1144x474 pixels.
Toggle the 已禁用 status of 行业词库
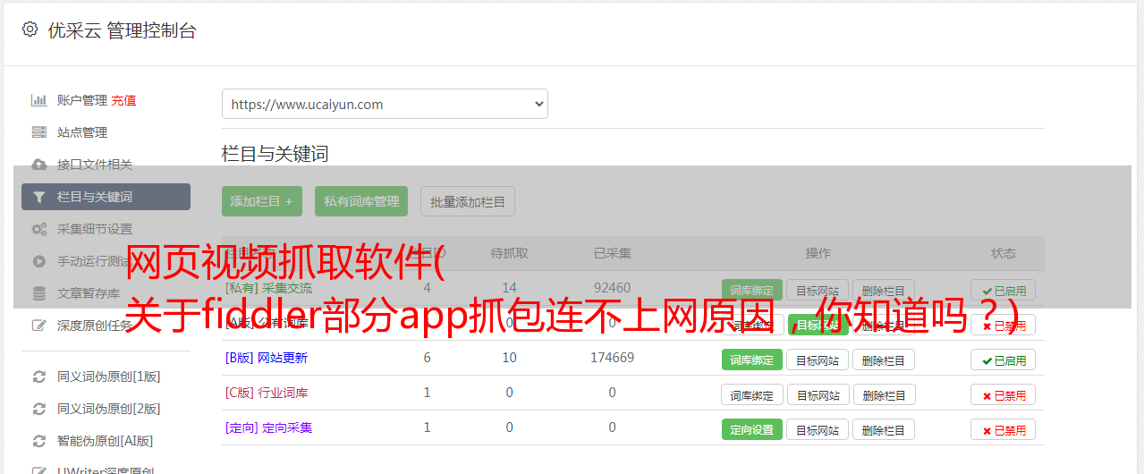click(x=1004, y=394)
